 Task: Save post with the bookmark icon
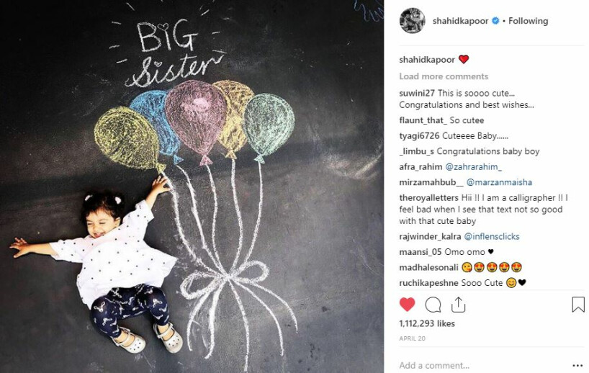pos(577,305)
